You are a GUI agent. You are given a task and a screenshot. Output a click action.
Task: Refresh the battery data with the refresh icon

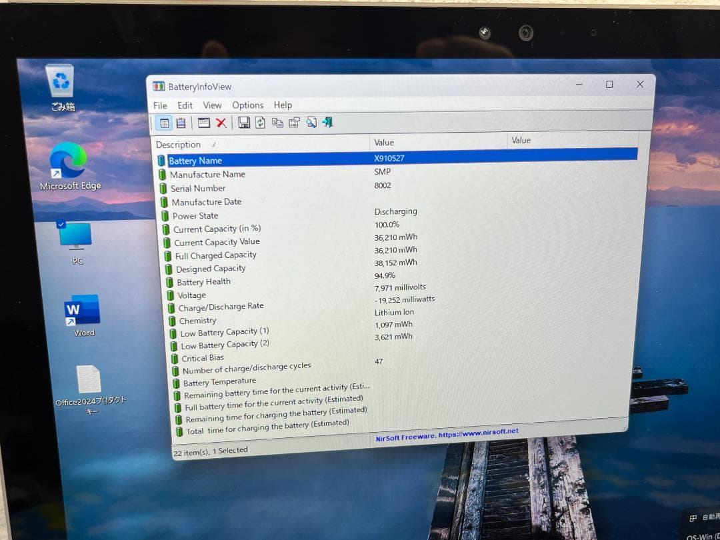click(x=260, y=123)
